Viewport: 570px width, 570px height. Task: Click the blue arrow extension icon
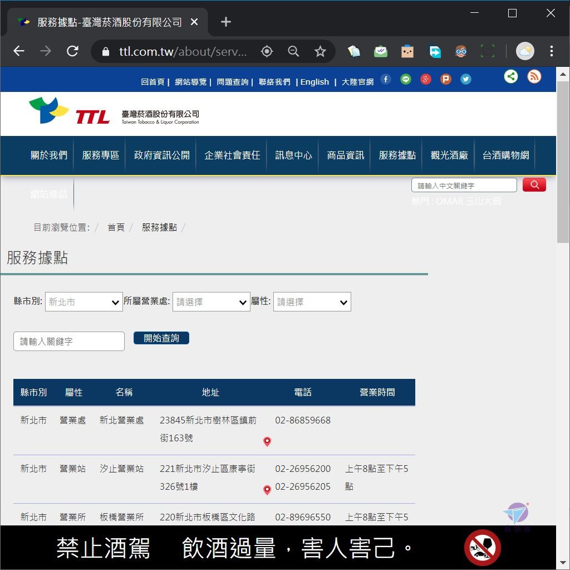(435, 51)
